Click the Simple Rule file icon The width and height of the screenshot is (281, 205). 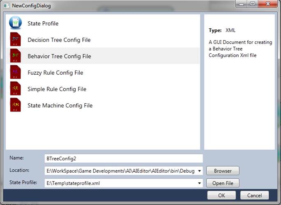click(15, 89)
